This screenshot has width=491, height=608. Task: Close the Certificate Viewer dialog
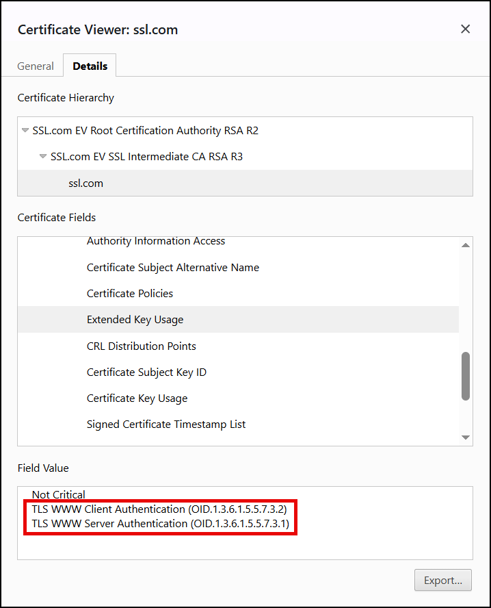(x=465, y=29)
